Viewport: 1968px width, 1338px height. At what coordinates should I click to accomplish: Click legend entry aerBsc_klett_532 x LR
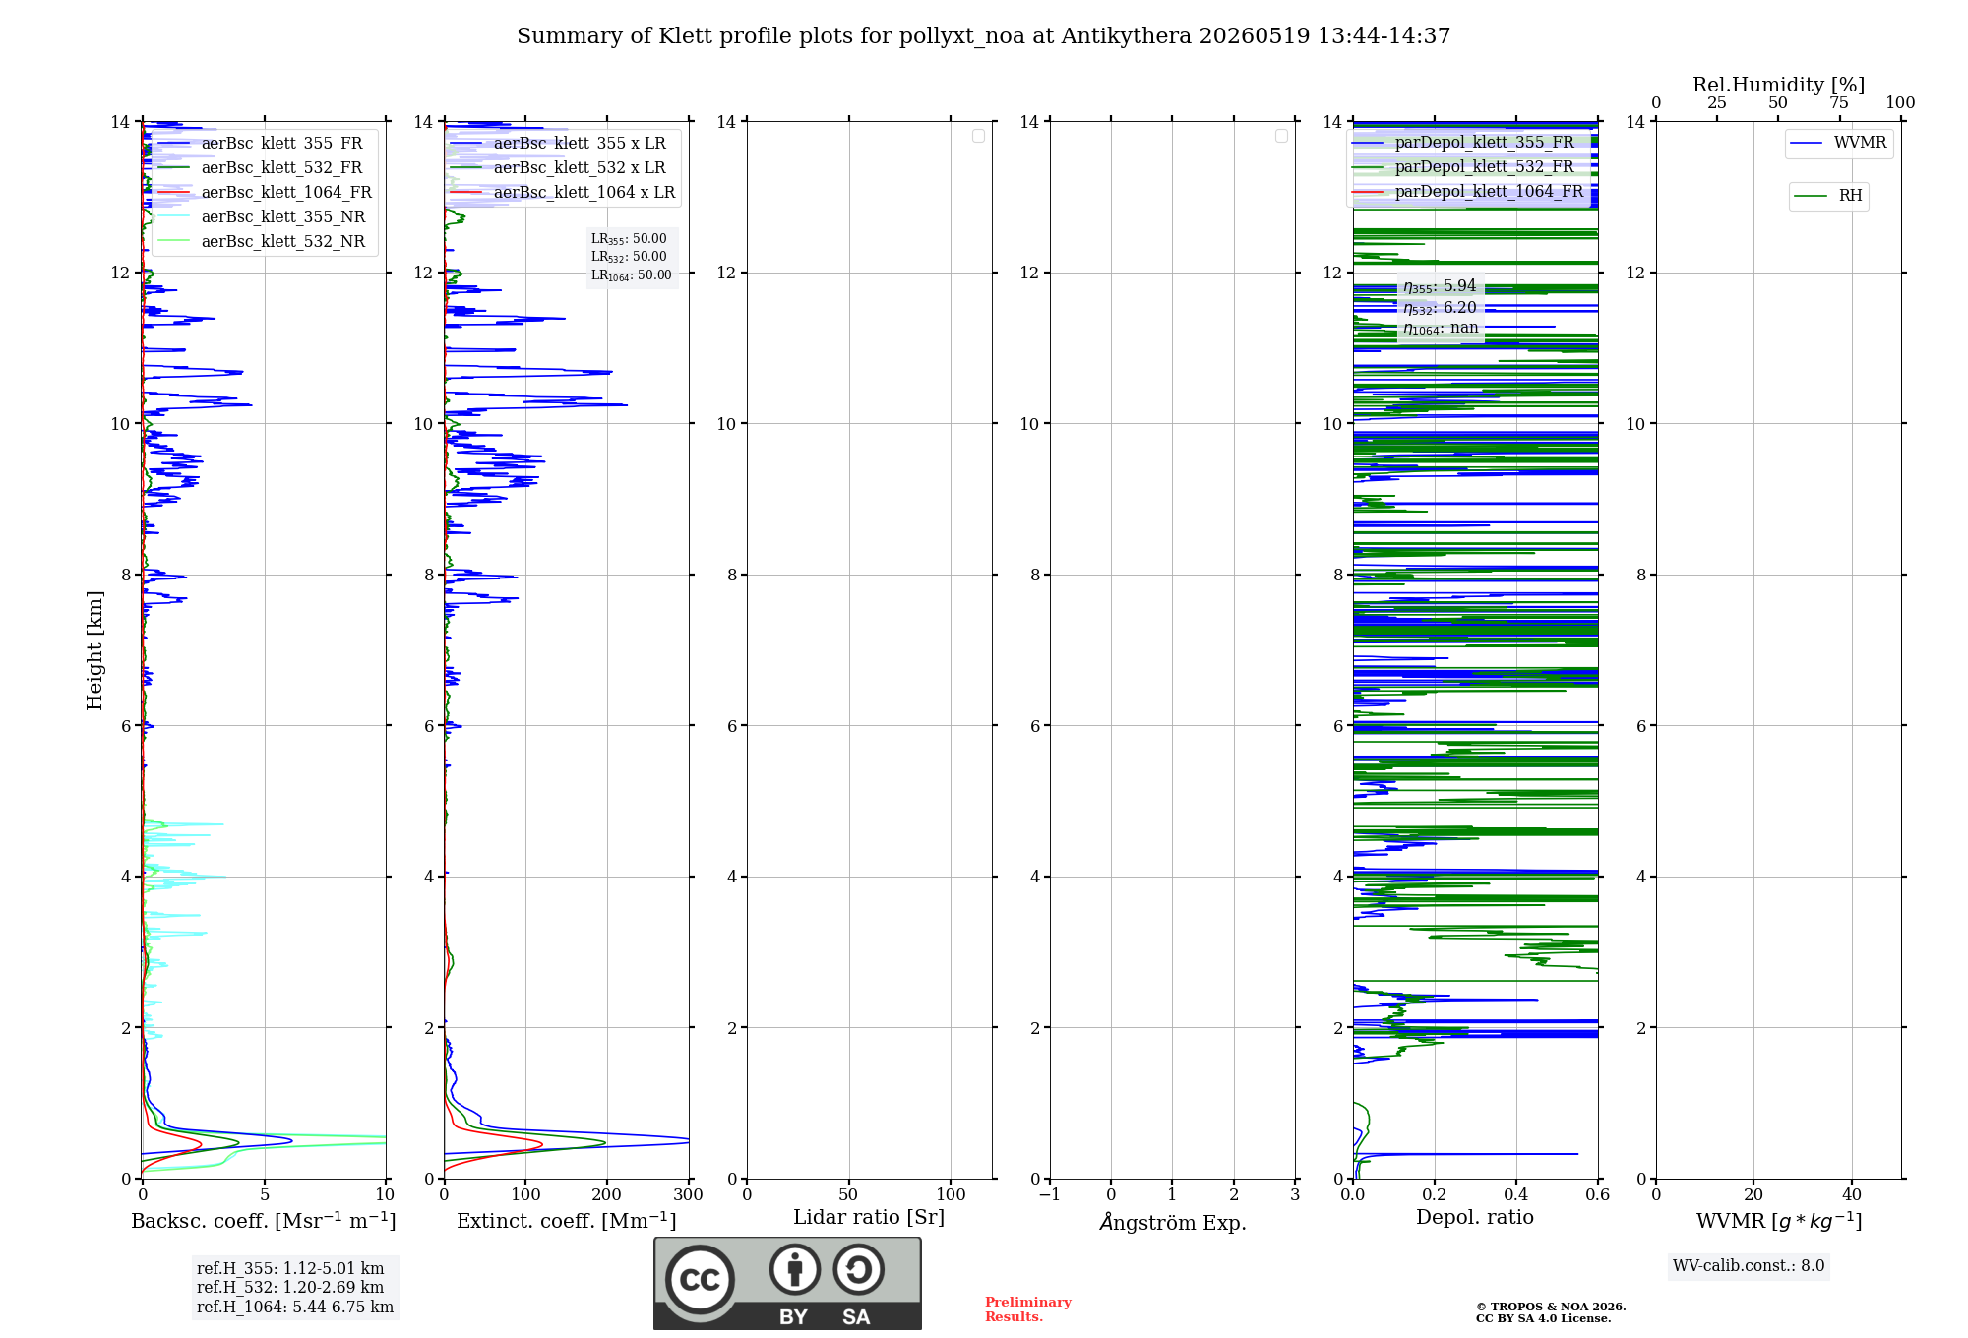tap(558, 168)
